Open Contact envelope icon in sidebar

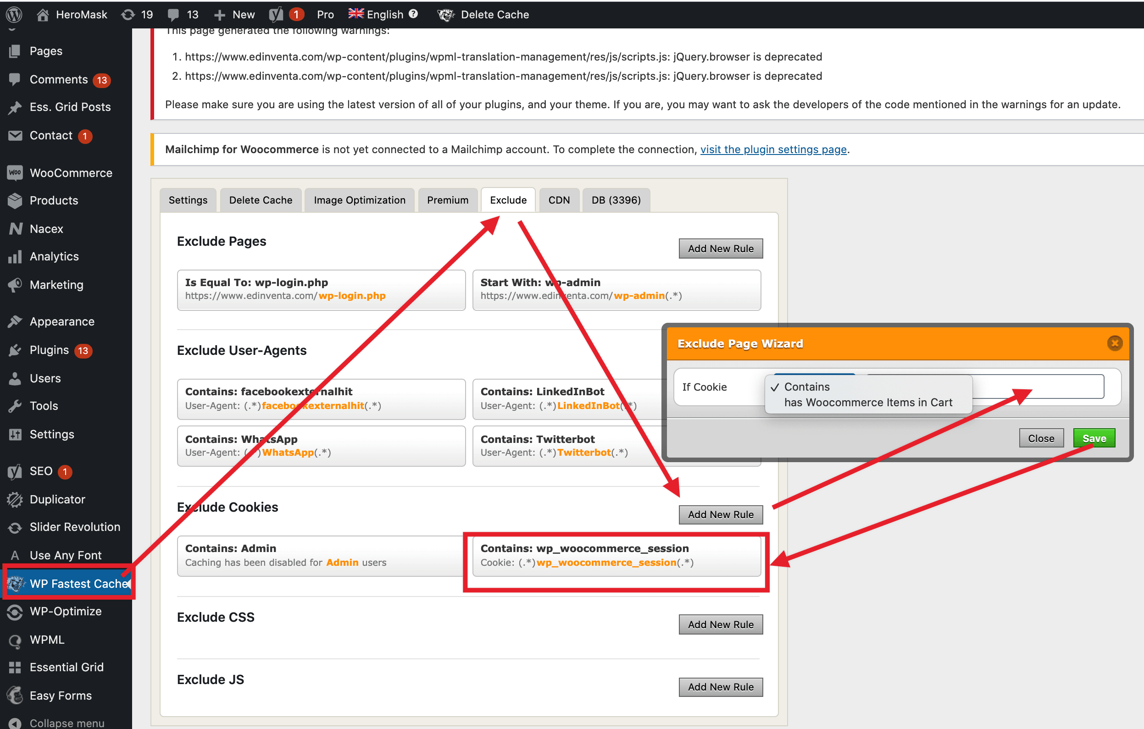pyautogui.click(x=15, y=136)
